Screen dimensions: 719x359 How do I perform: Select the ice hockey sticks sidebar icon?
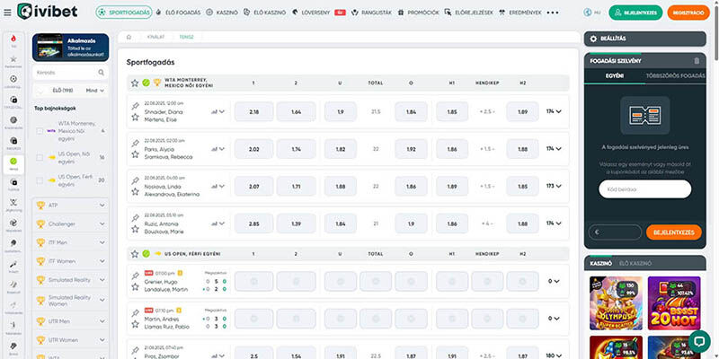(13, 204)
